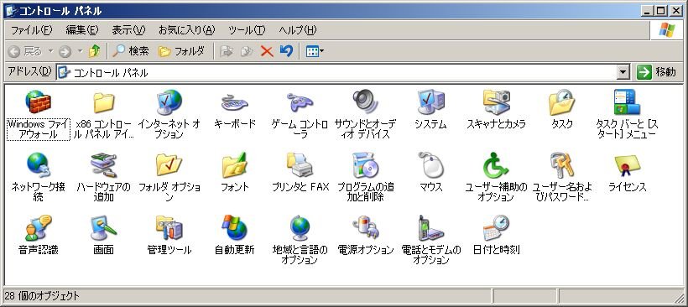Expand the address bar dropdown
Viewport: 688px width, 307px height.
click(623, 72)
